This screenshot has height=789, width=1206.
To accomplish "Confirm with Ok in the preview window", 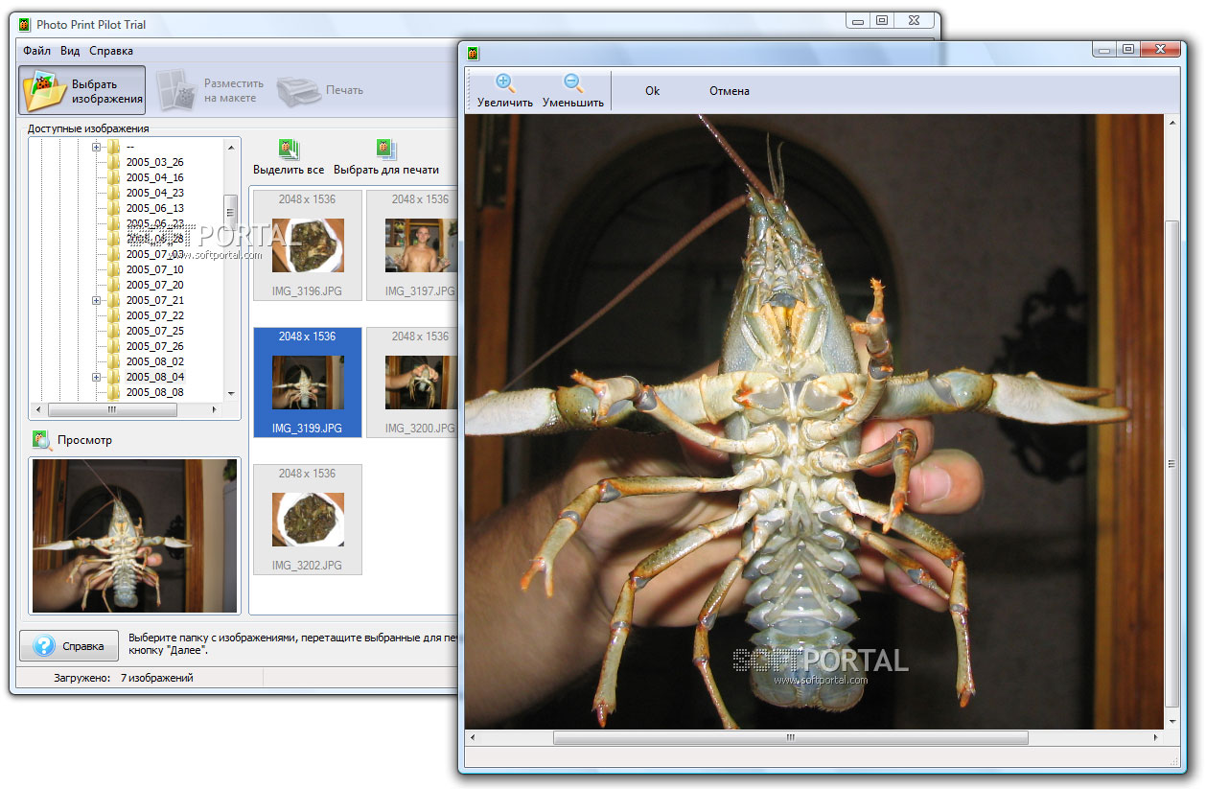I will pyautogui.click(x=653, y=91).
